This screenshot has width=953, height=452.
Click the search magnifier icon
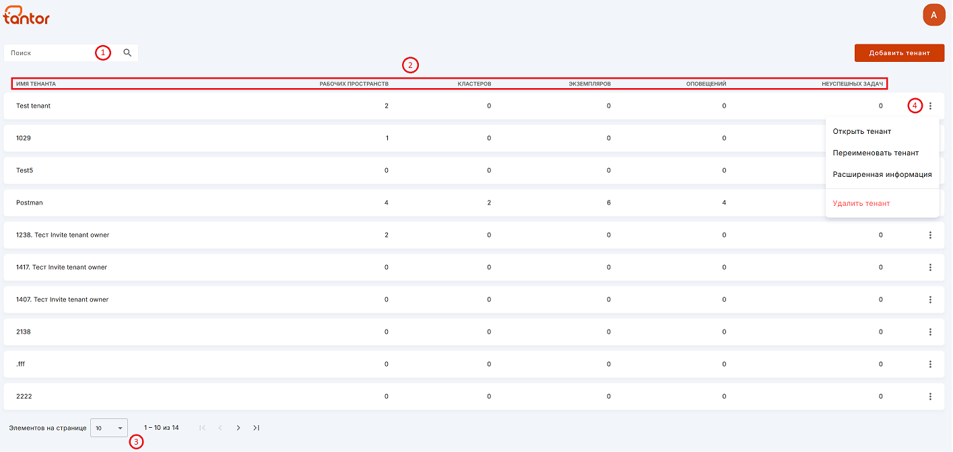[x=127, y=52]
